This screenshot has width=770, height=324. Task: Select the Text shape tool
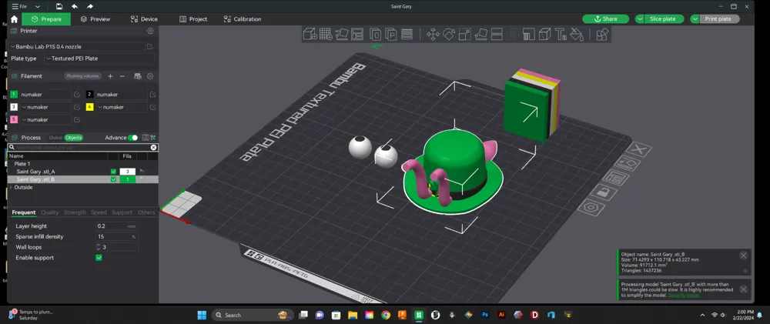561,35
